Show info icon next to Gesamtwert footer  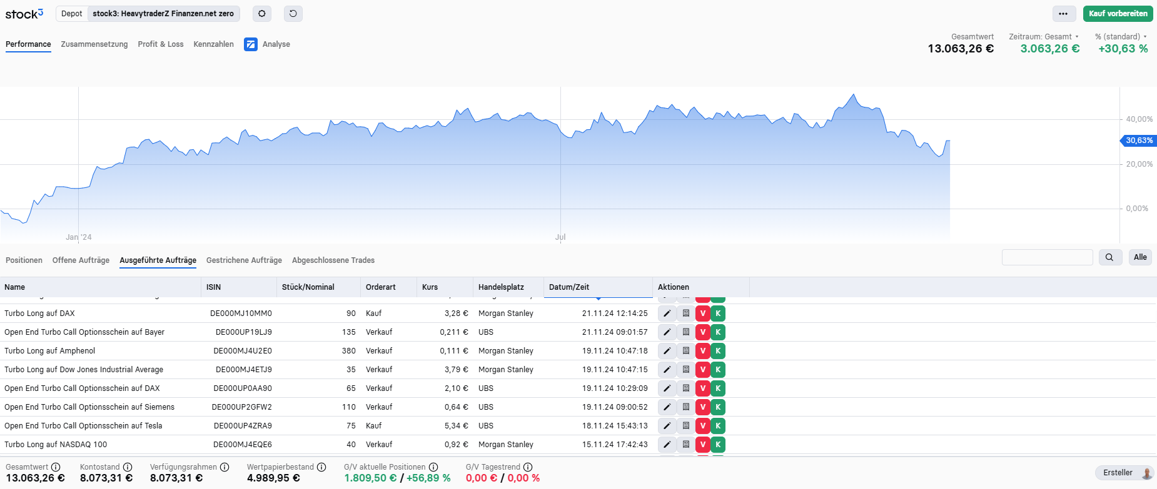pos(56,467)
